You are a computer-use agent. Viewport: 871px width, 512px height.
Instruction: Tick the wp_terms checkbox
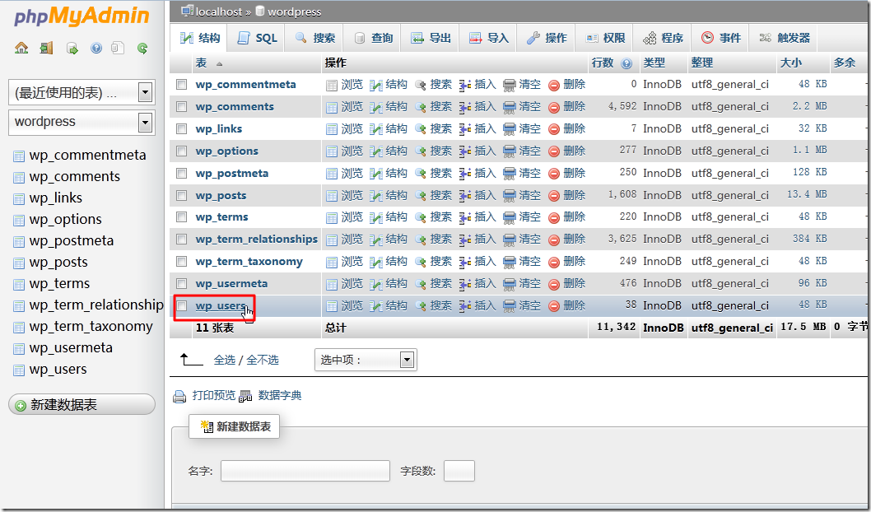[182, 217]
